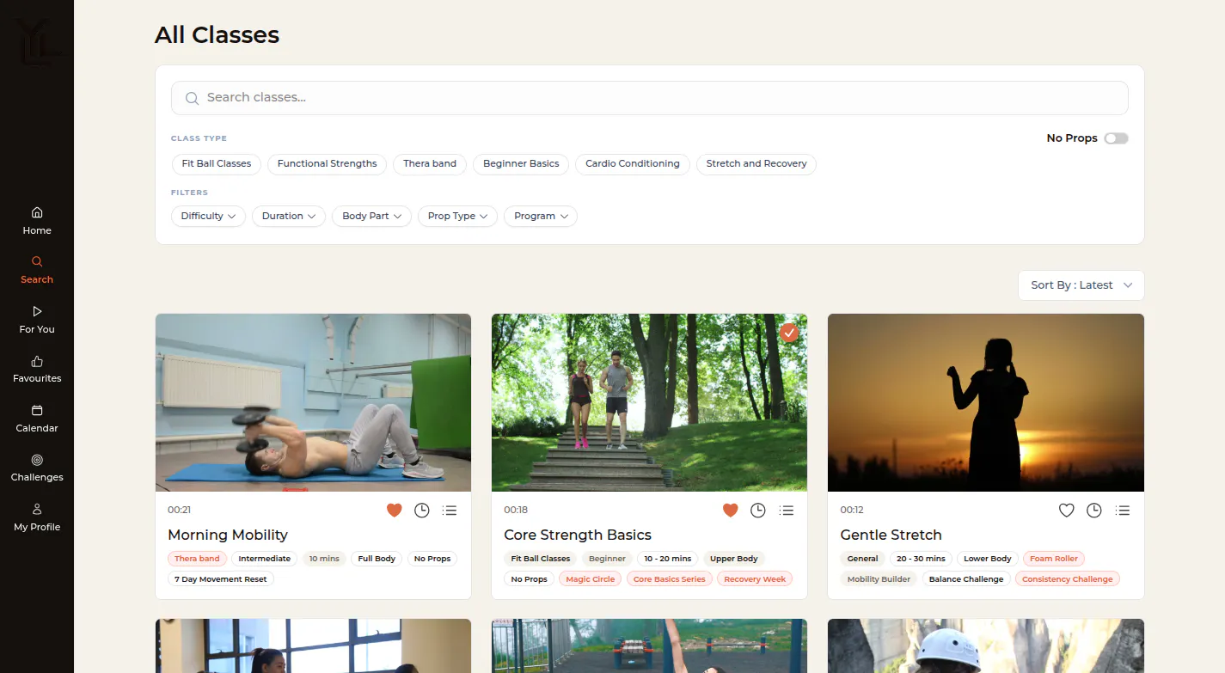Unfavourite Morning Mobility via its heart icon
Screen dimensions: 1225x673
[394, 511]
